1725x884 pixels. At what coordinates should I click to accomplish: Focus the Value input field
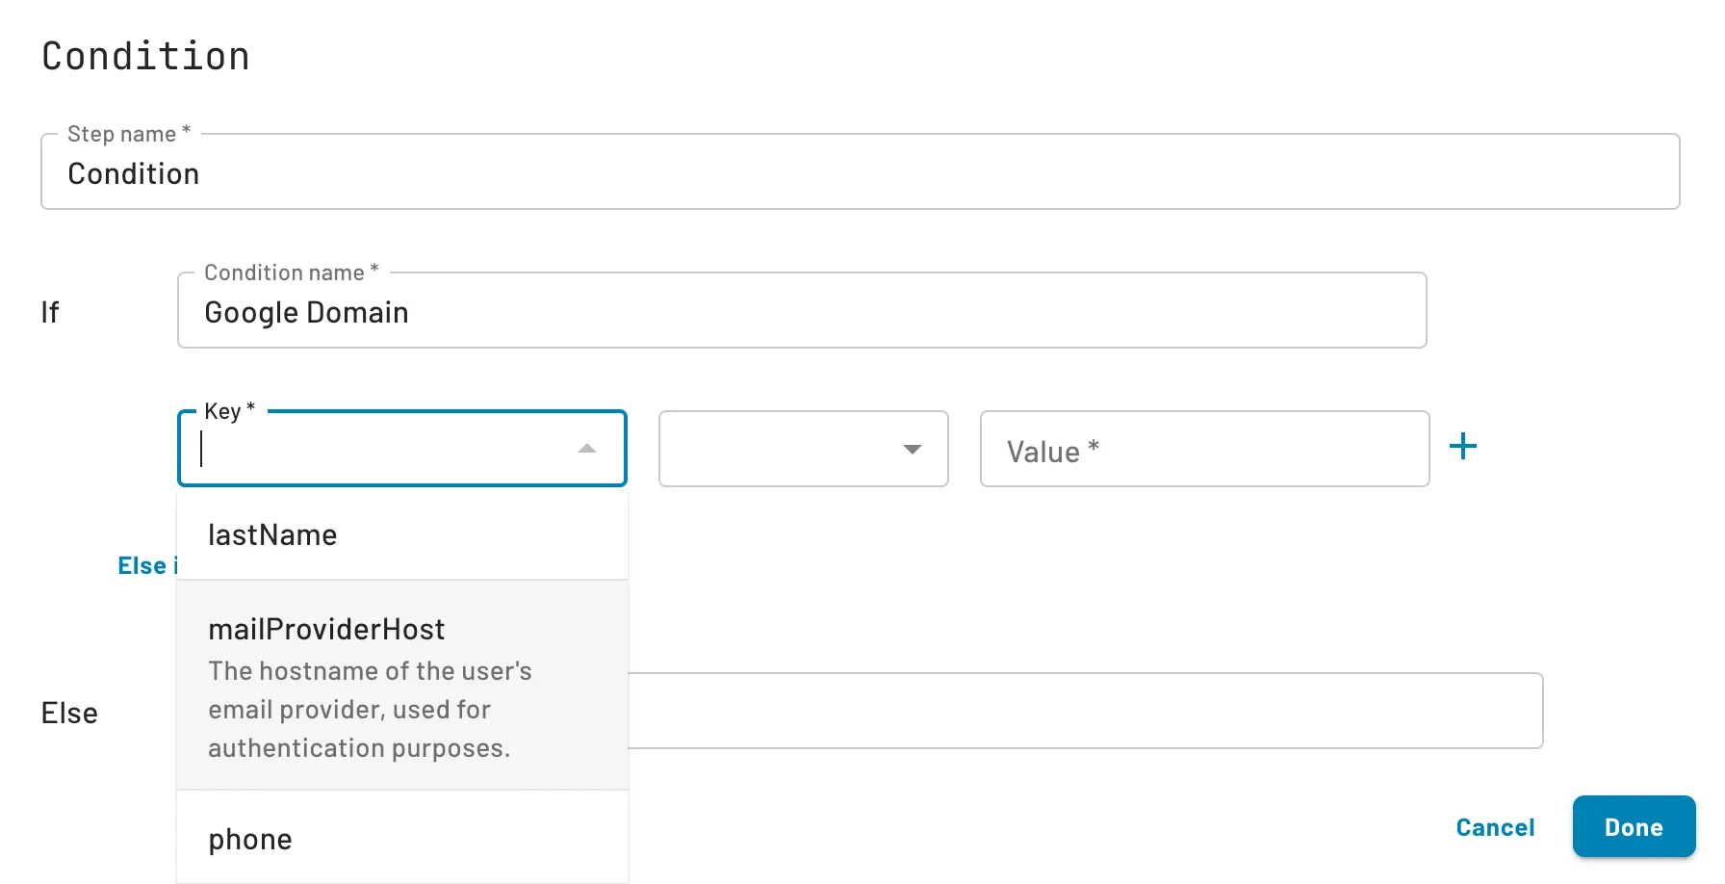1203,450
